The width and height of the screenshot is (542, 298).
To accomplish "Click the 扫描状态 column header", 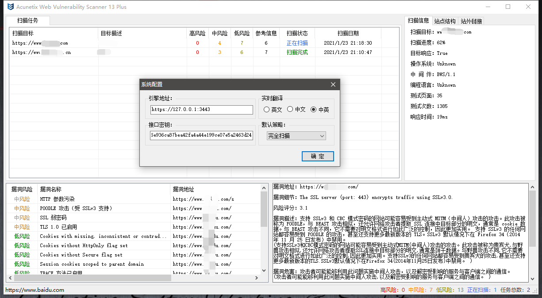I will [297, 33].
